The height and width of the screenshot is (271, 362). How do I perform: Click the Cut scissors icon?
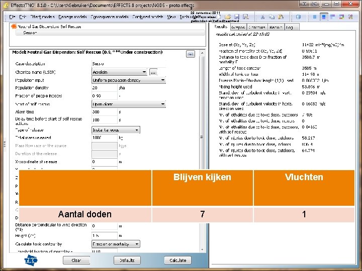262,17
